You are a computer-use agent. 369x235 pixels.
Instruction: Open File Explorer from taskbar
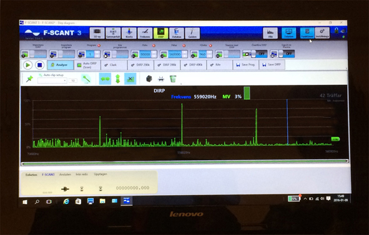click(102, 201)
